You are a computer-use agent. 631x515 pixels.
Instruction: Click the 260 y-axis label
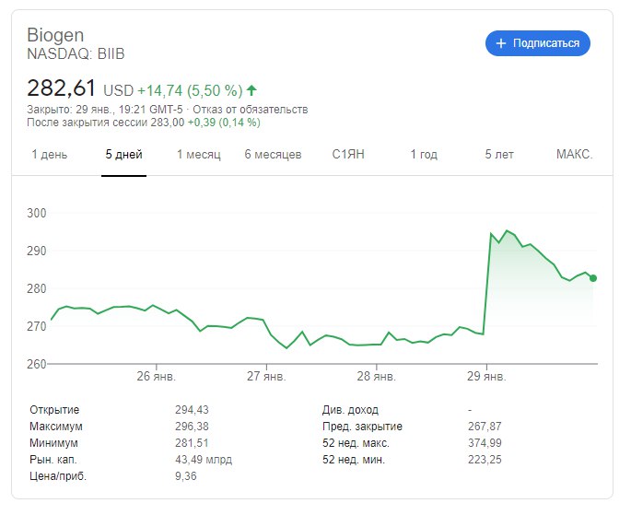click(x=37, y=364)
